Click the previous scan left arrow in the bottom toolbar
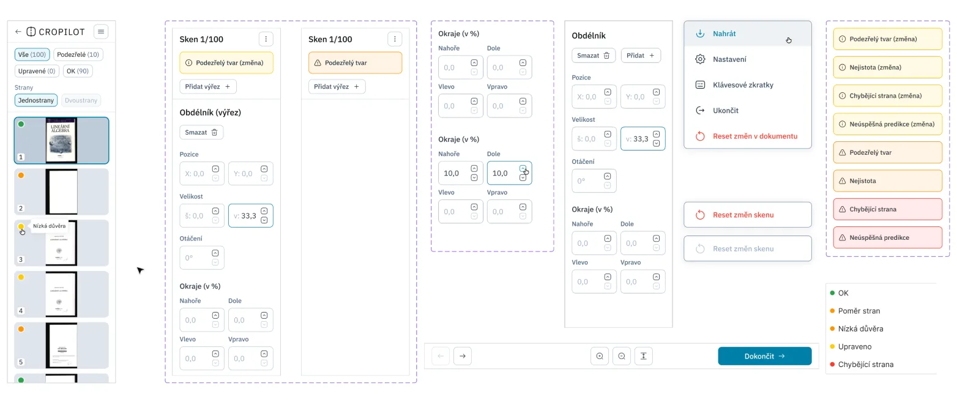 pos(441,356)
